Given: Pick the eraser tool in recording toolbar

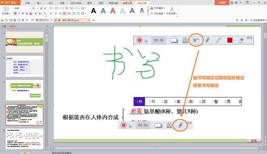Looking at the screenshot, I should click(x=241, y=40).
